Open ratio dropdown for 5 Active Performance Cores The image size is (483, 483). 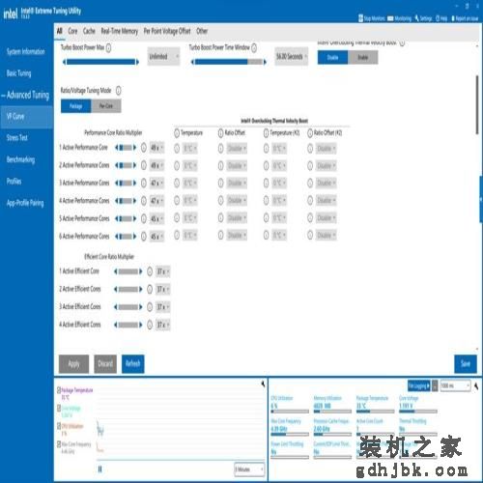[x=156, y=218]
